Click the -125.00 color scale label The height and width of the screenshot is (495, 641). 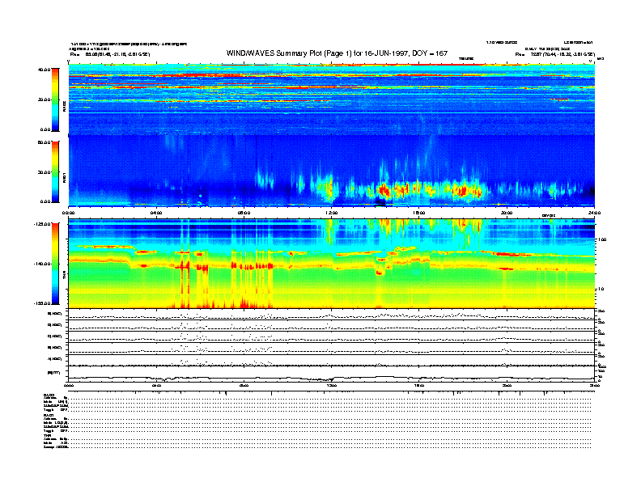tap(42, 224)
